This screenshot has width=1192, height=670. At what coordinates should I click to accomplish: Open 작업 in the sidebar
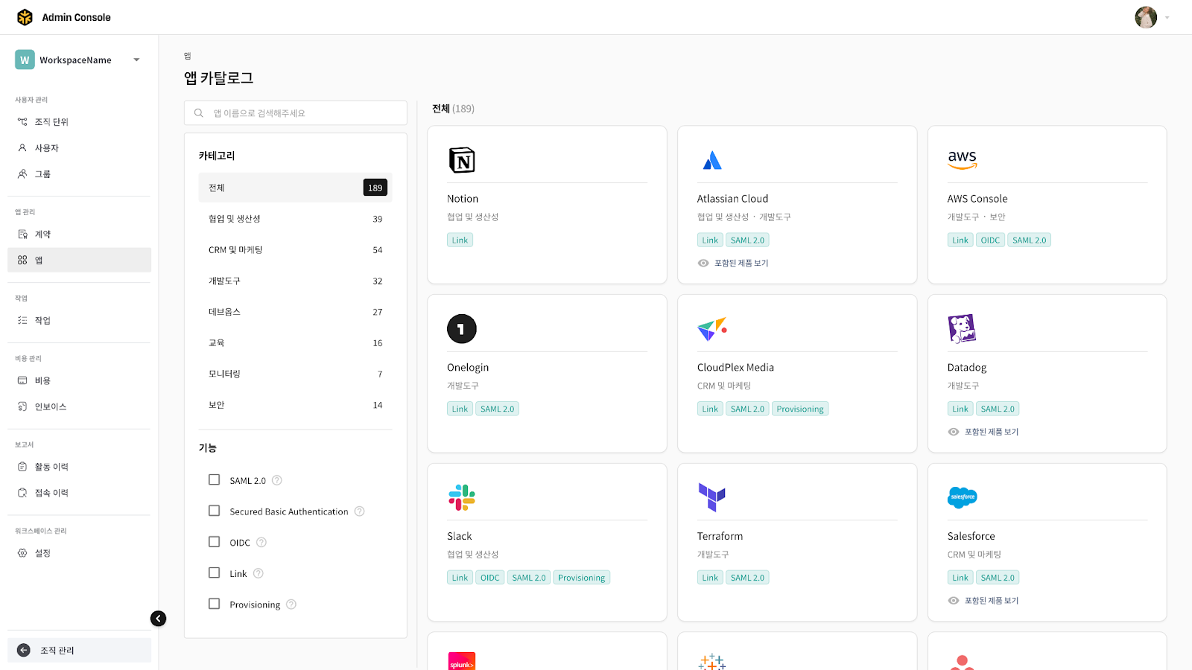tap(79, 320)
